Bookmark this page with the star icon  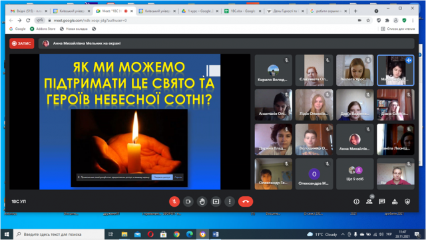368,21
